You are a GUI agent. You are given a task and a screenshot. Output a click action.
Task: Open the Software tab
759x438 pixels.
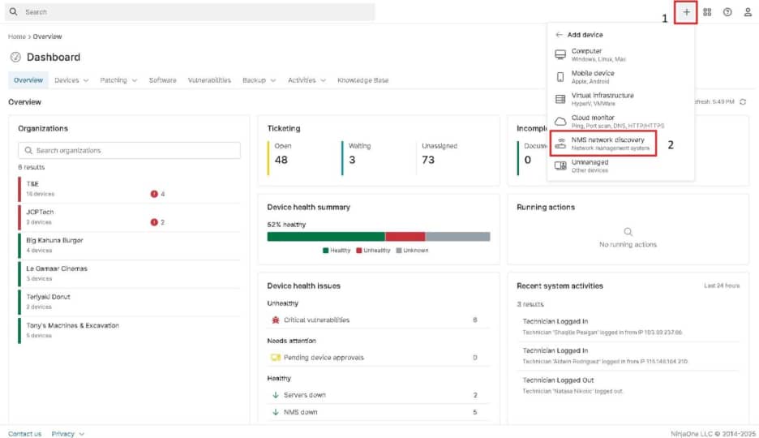[x=163, y=80]
